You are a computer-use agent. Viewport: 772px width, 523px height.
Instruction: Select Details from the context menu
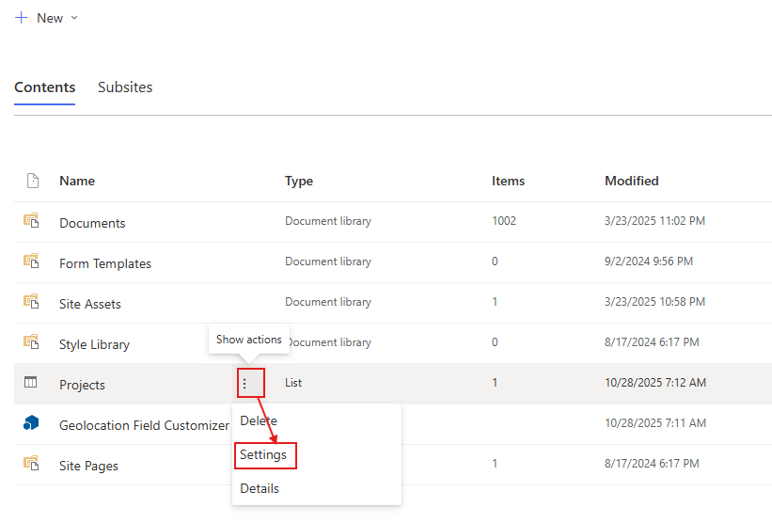coord(260,489)
